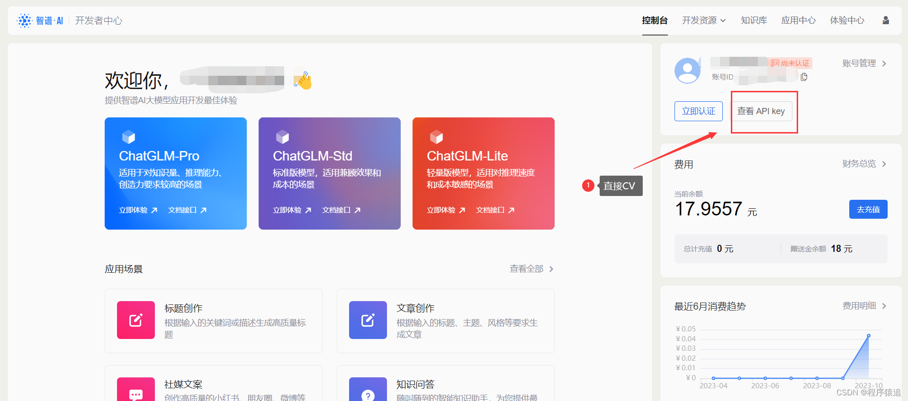Screen dimensions: 908x401
Task: Click the waving hand emoji
Action: click(x=303, y=80)
